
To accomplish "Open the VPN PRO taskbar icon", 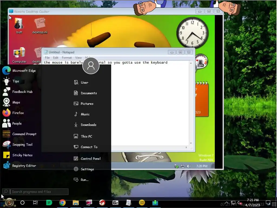I will [142, 203].
